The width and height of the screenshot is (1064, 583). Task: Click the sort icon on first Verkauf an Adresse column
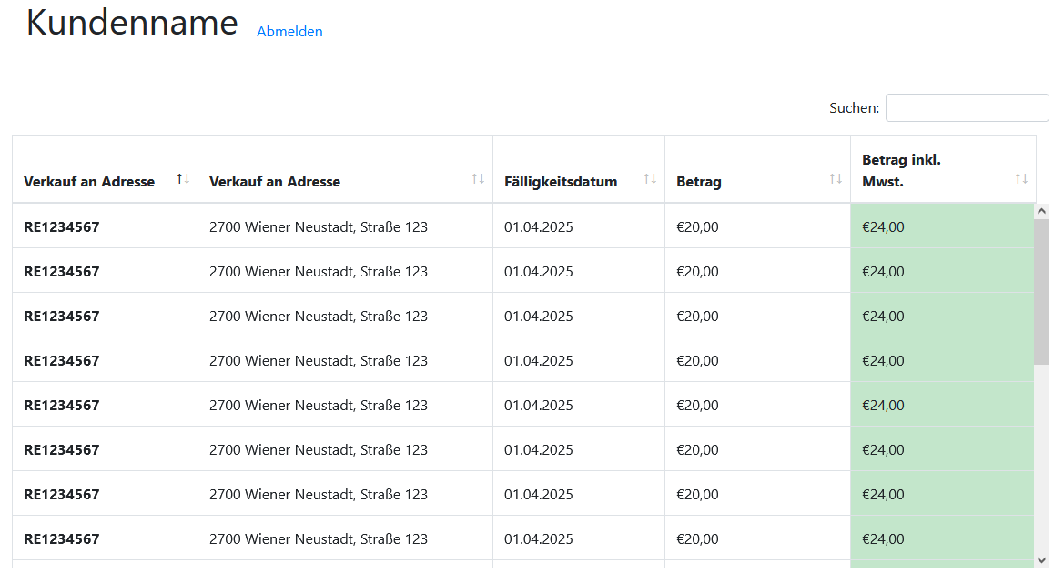tap(183, 178)
